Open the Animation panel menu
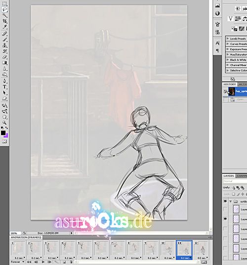 (210, 237)
